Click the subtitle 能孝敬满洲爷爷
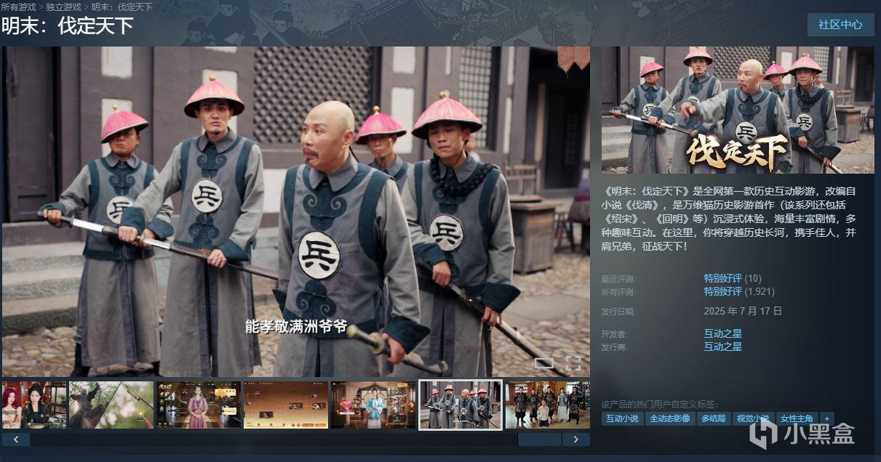The height and width of the screenshot is (462, 881). pos(296,327)
